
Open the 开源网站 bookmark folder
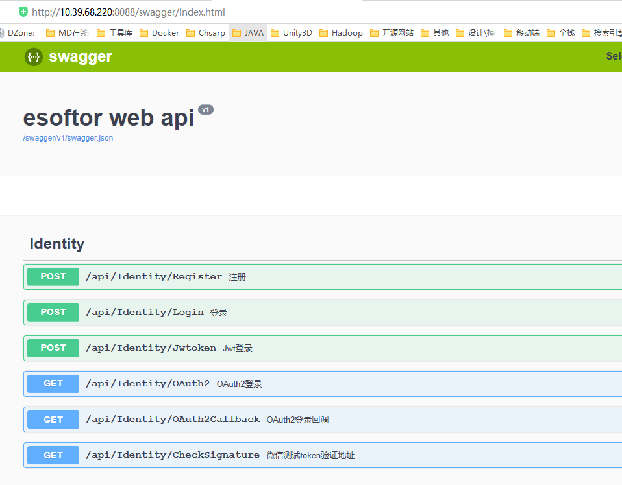point(392,33)
